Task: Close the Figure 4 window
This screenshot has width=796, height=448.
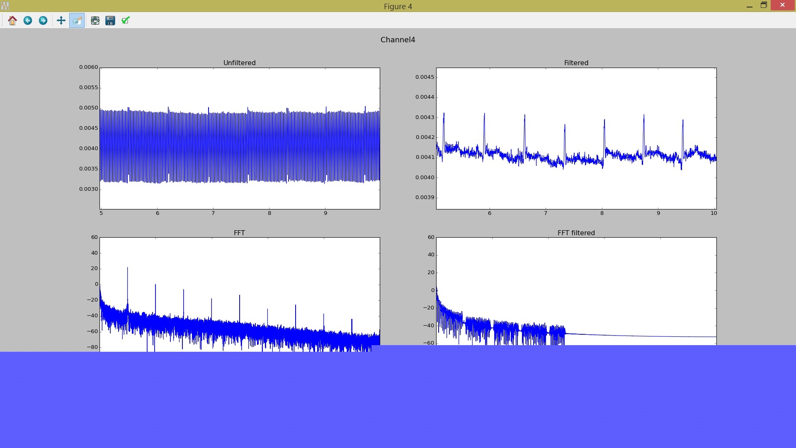Action: [x=782, y=5]
